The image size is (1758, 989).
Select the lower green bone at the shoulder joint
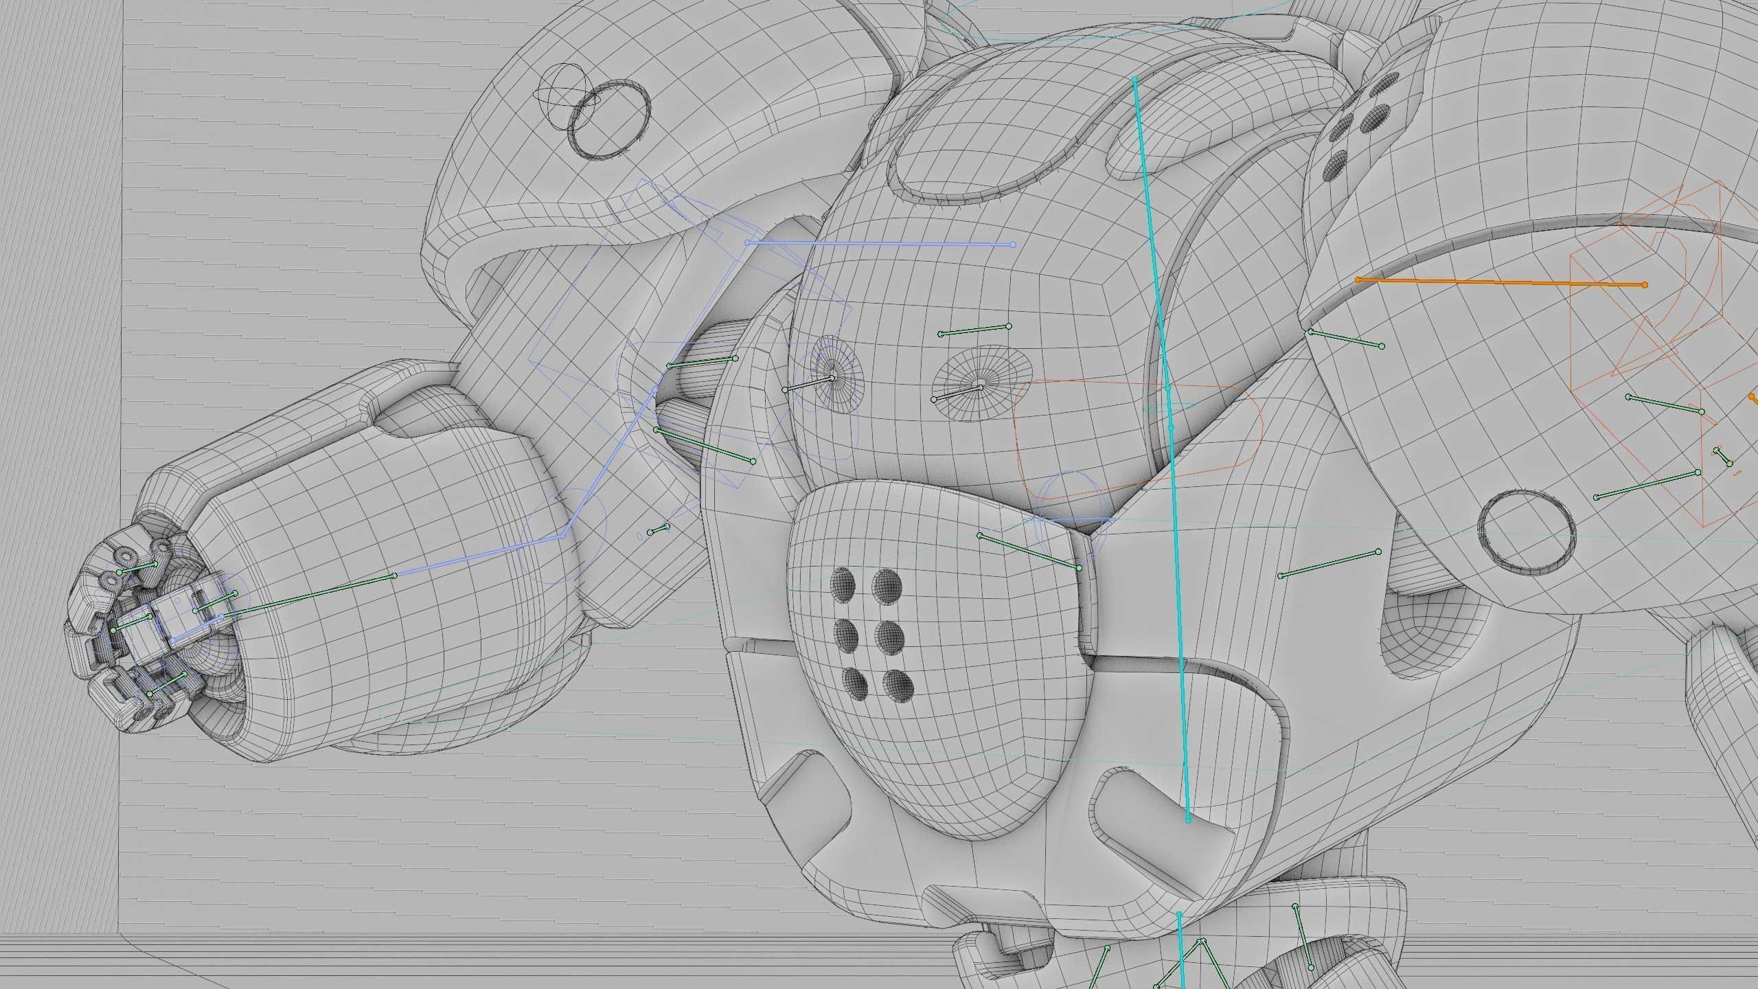coord(705,446)
